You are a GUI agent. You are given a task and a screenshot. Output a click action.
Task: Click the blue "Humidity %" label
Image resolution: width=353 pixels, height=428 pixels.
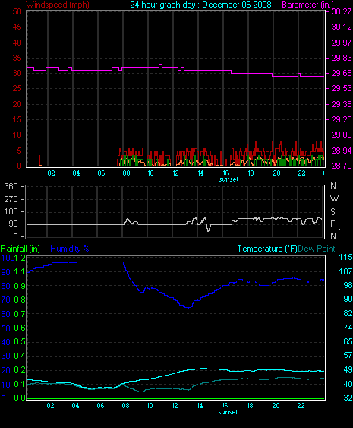pyautogui.click(x=70, y=249)
